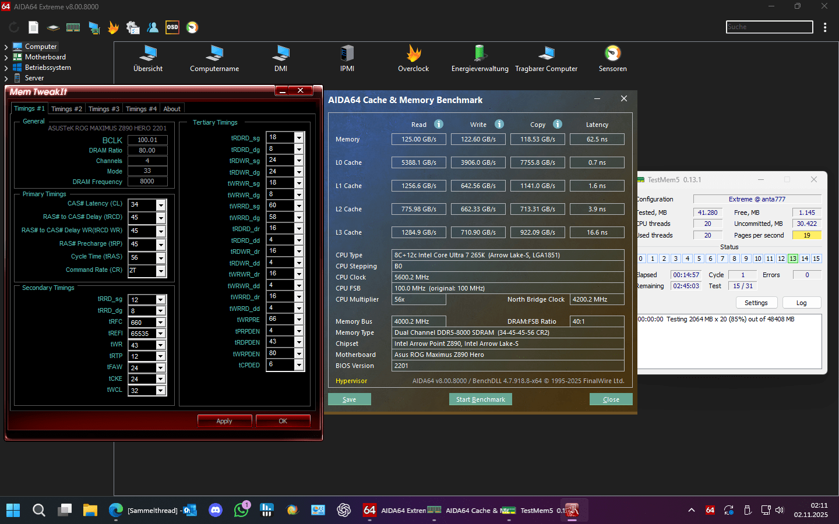Viewport: 839px width, 524px height.
Task: Click the Suche search field
Action: 769,27
